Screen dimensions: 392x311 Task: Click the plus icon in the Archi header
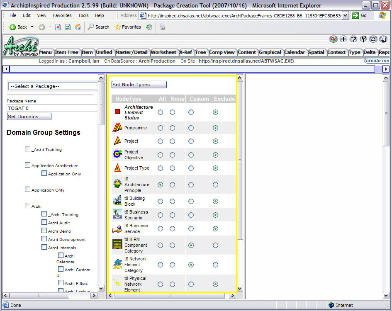point(343,39)
